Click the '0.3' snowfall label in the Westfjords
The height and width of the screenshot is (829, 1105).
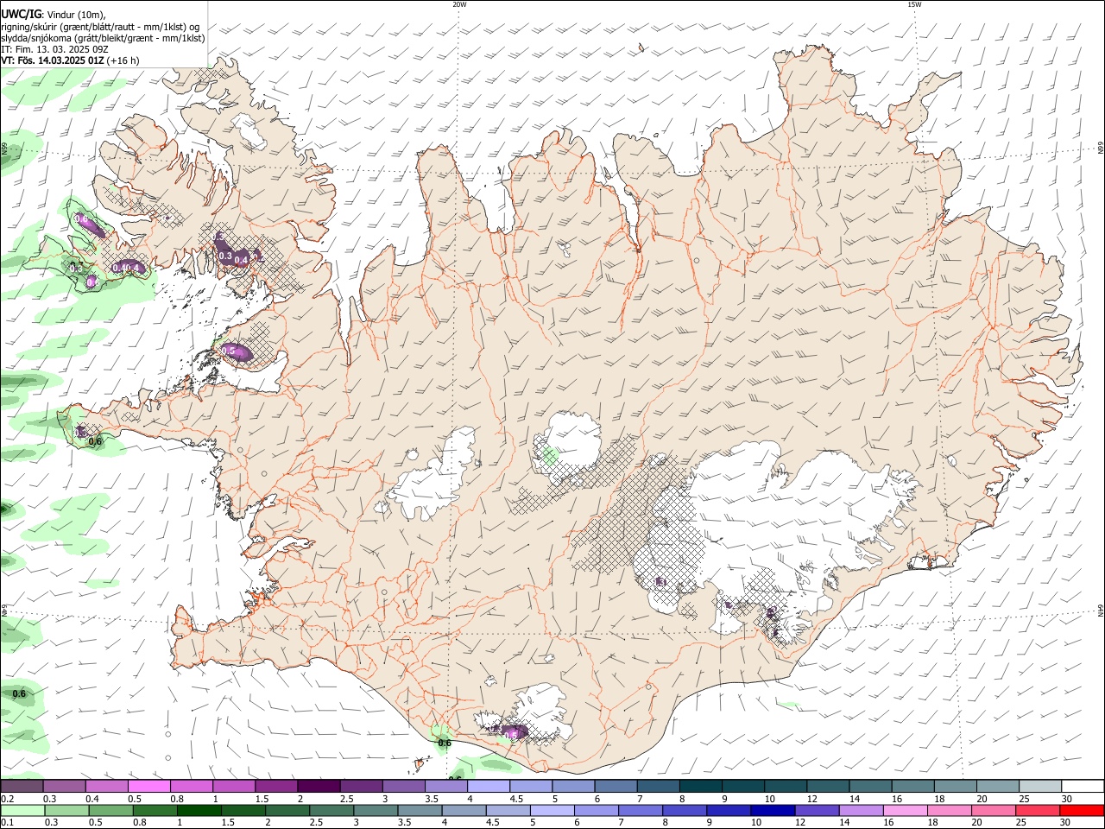pyautogui.click(x=225, y=256)
